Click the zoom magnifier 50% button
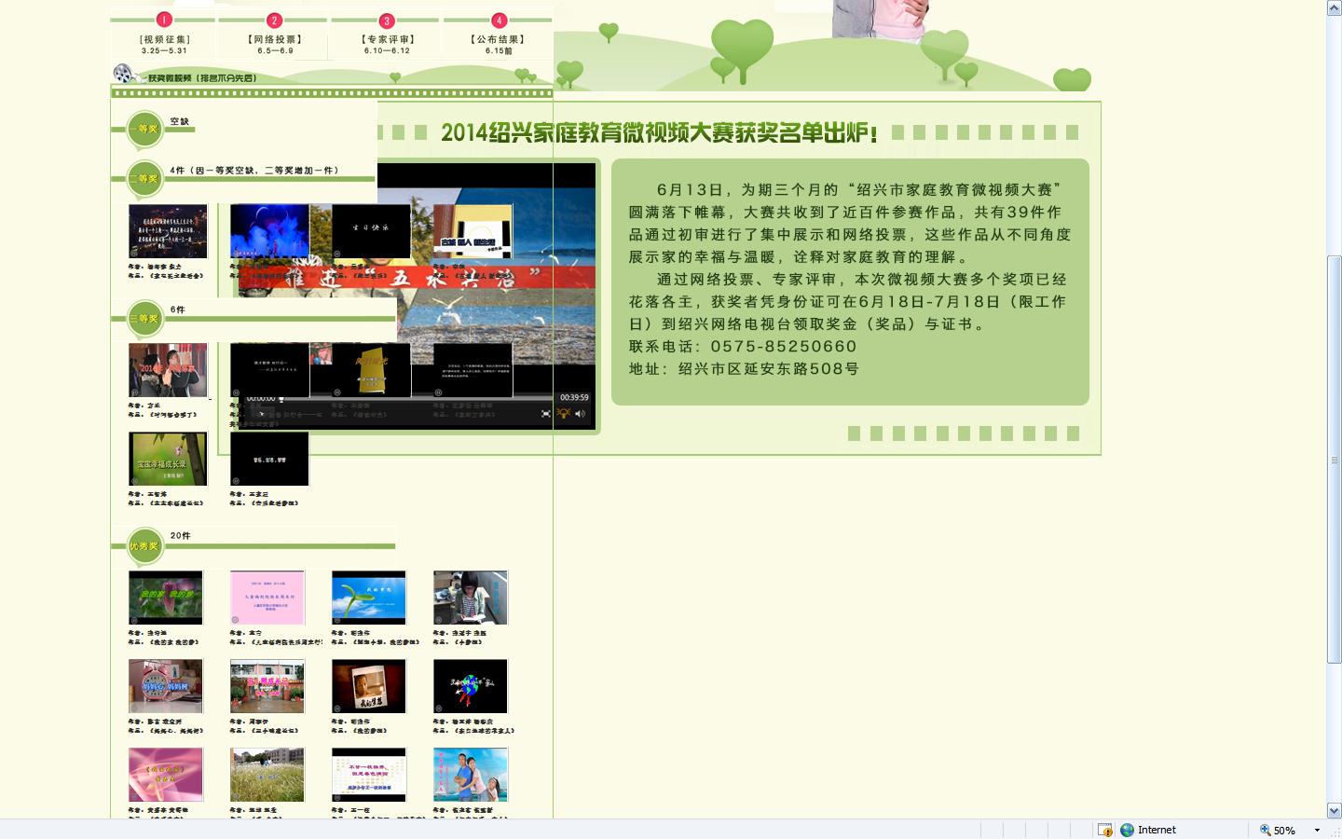Viewport: 1342px width, 839px height. (1278, 830)
